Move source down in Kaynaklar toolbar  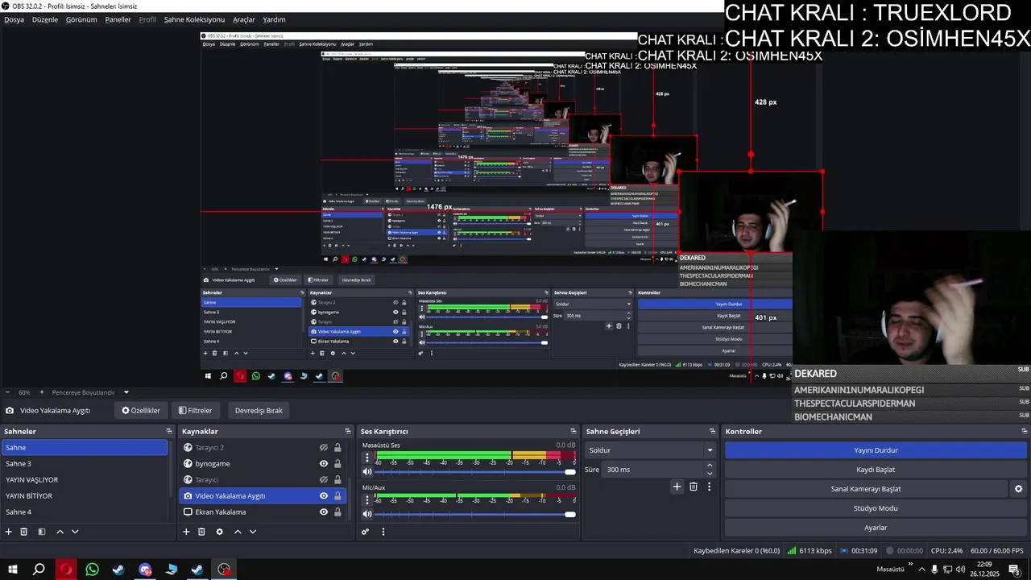pyautogui.click(x=253, y=532)
